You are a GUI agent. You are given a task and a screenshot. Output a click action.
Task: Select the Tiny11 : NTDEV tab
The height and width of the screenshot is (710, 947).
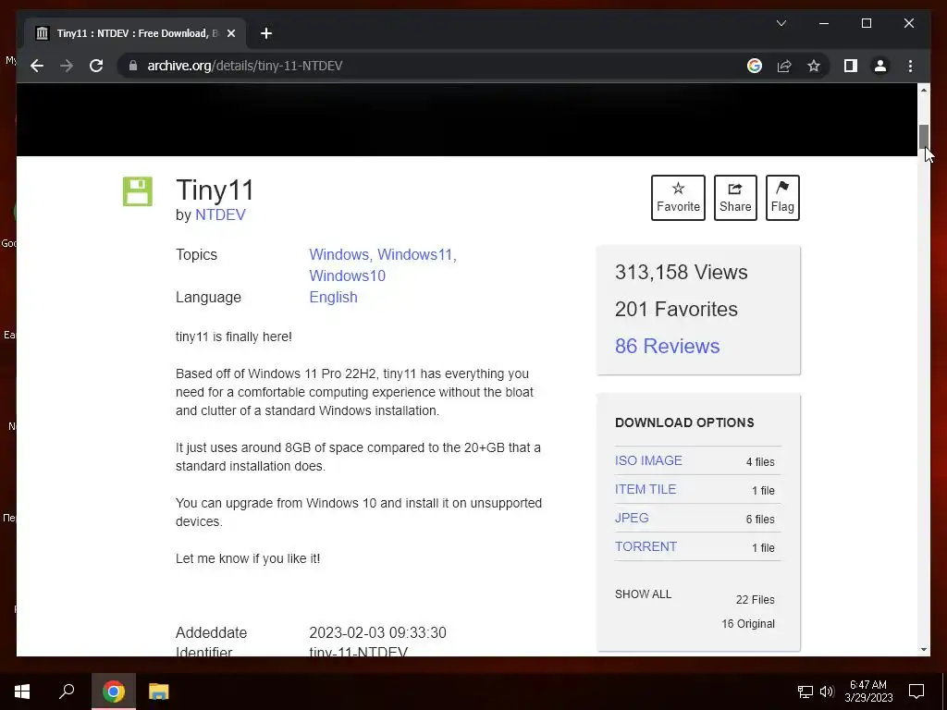pyautogui.click(x=135, y=34)
